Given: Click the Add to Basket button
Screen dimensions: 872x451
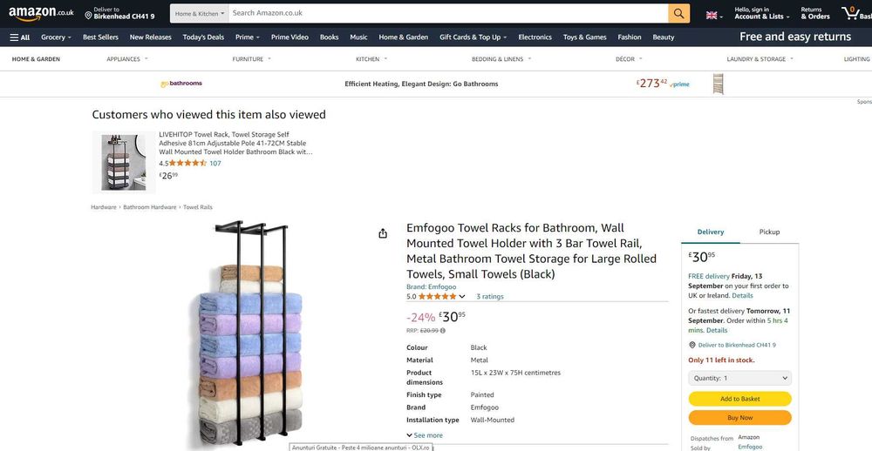Looking at the screenshot, I should [739, 399].
